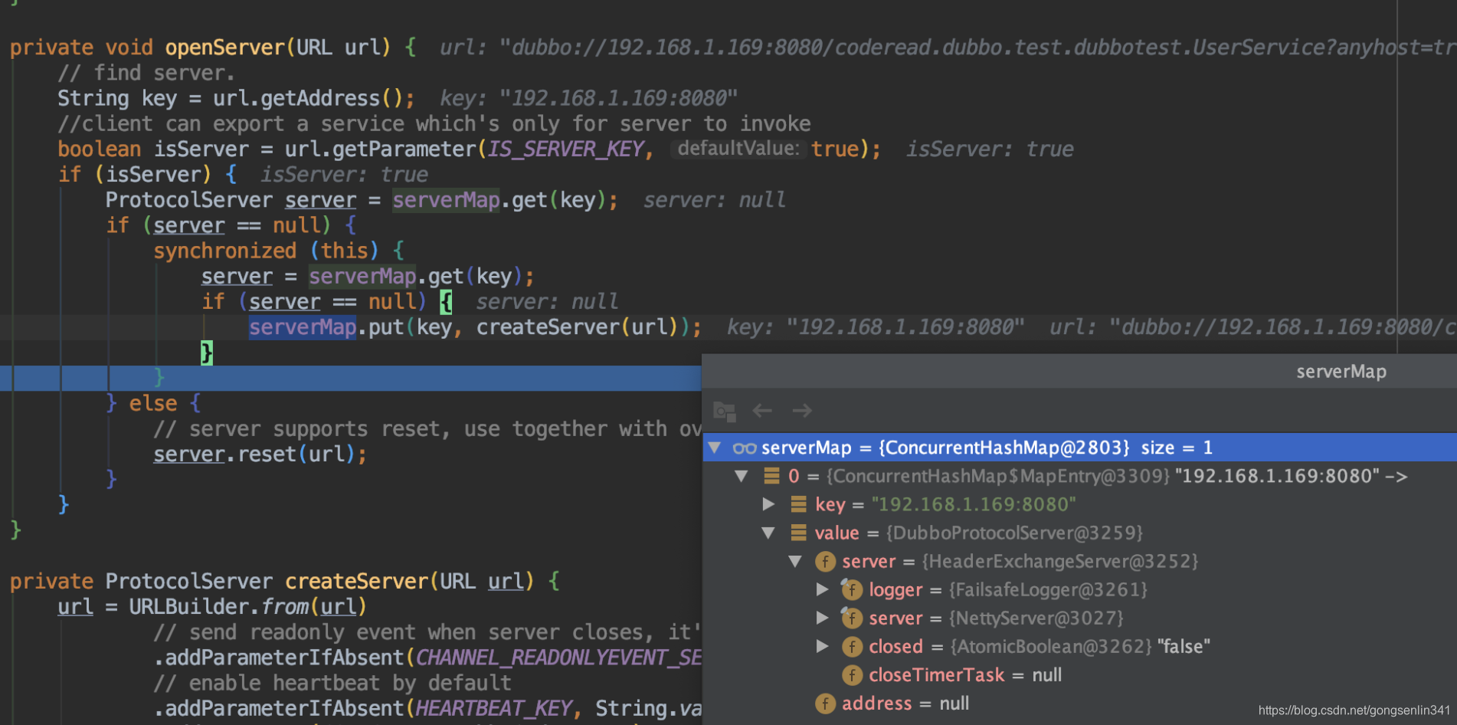Collapse the serverMap root node
Image resolution: width=1457 pixels, height=725 pixels.
pyautogui.click(x=715, y=448)
